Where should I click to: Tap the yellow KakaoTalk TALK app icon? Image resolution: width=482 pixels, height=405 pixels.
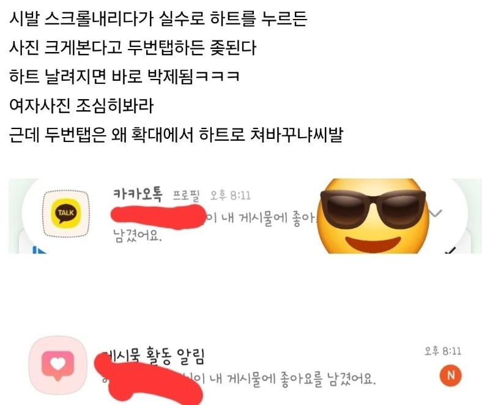(66, 213)
